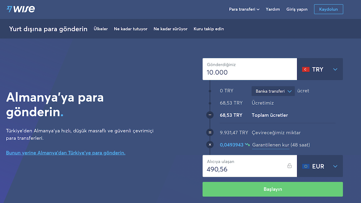Open the Para transferi menu
The height and width of the screenshot is (203, 361).
pyautogui.click(x=244, y=9)
